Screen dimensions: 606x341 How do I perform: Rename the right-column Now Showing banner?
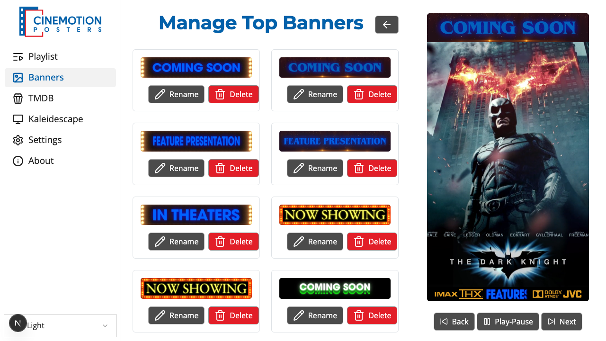click(x=315, y=242)
